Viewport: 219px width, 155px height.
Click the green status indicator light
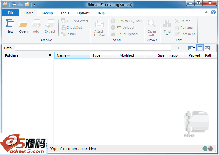click(205, 149)
